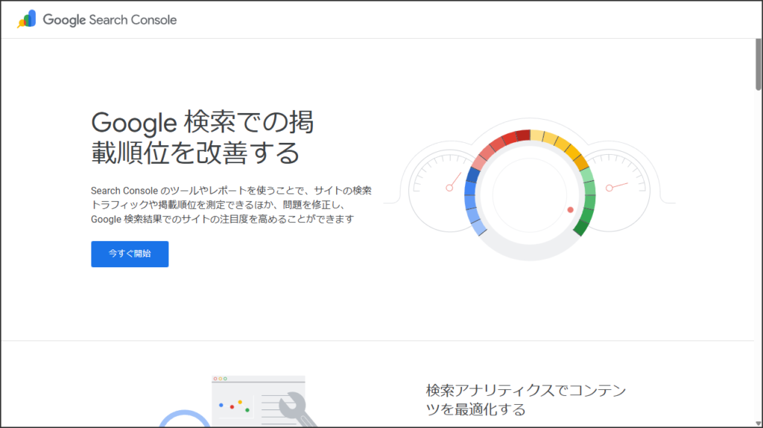This screenshot has height=428, width=763.
Task: Click the right small gauge needle
Action: 617,186
